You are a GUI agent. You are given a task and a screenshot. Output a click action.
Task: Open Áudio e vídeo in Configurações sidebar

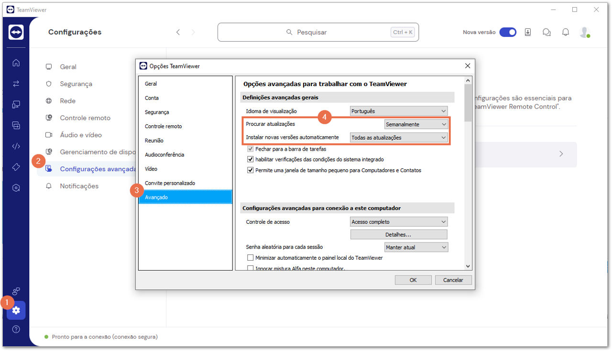point(81,135)
